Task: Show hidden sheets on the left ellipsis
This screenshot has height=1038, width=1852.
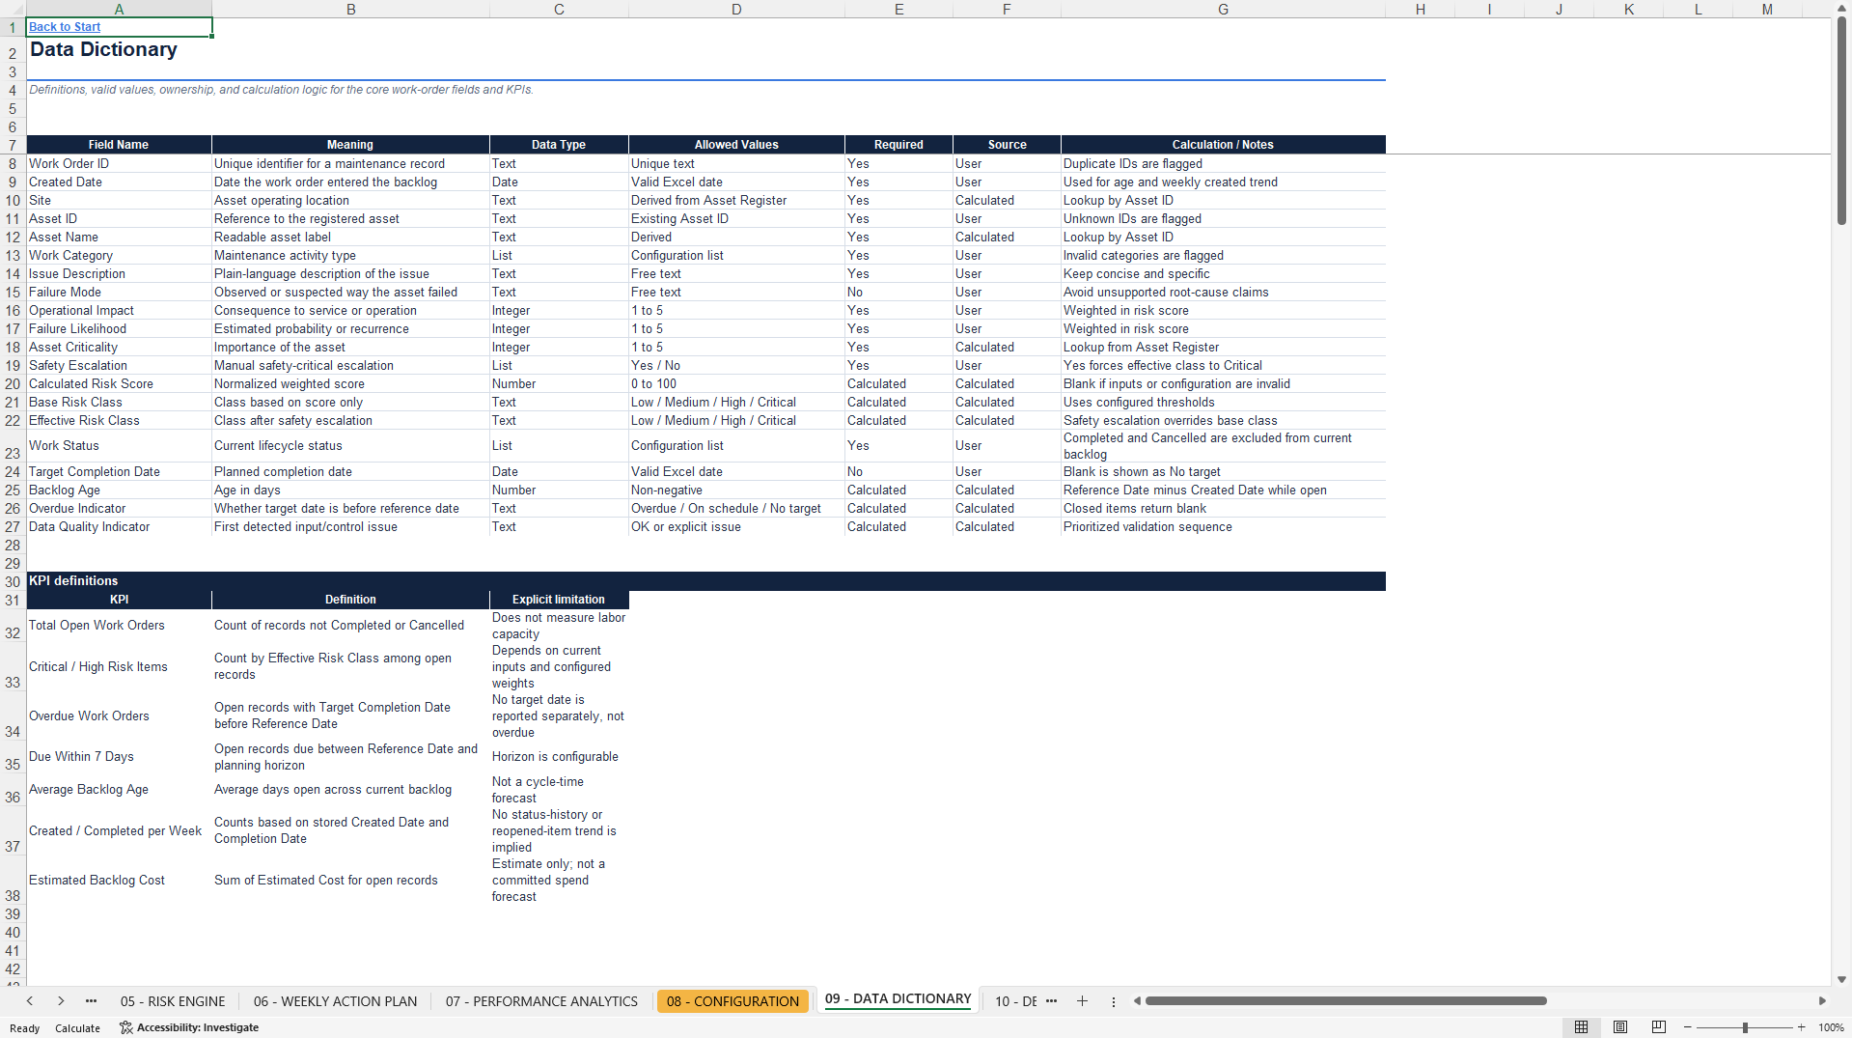Action: [x=91, y=1001]
